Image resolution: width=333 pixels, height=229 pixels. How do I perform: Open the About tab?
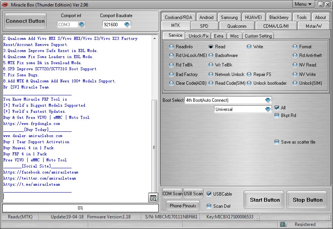click(320, 17)
